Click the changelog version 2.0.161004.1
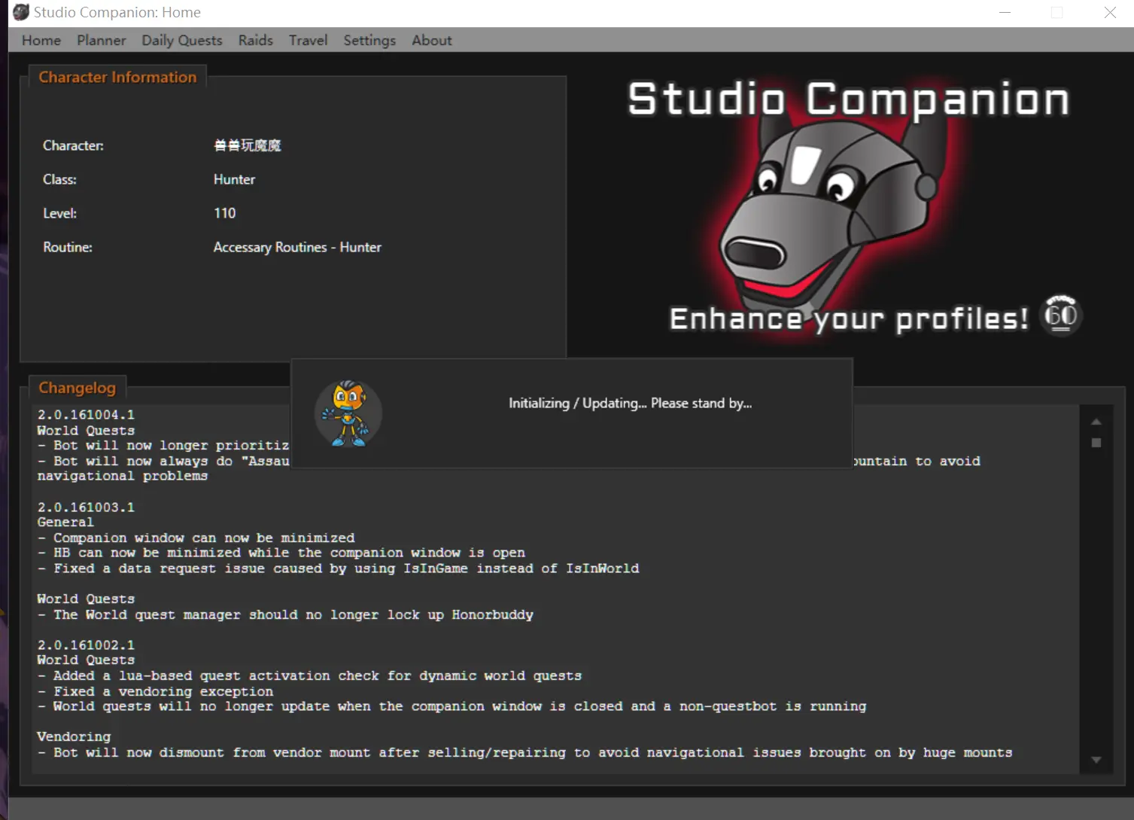This screenshot has width=1134, height=820. 86,415
